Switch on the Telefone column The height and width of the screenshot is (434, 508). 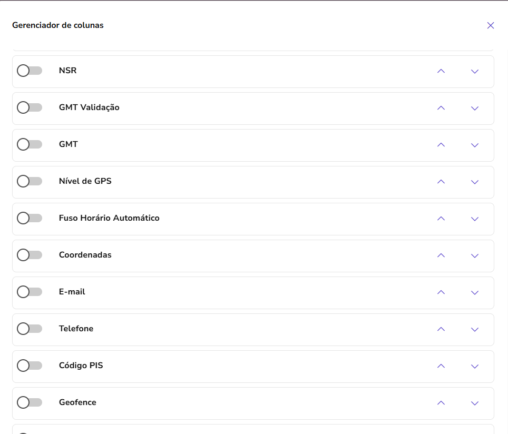coord(30,329)
